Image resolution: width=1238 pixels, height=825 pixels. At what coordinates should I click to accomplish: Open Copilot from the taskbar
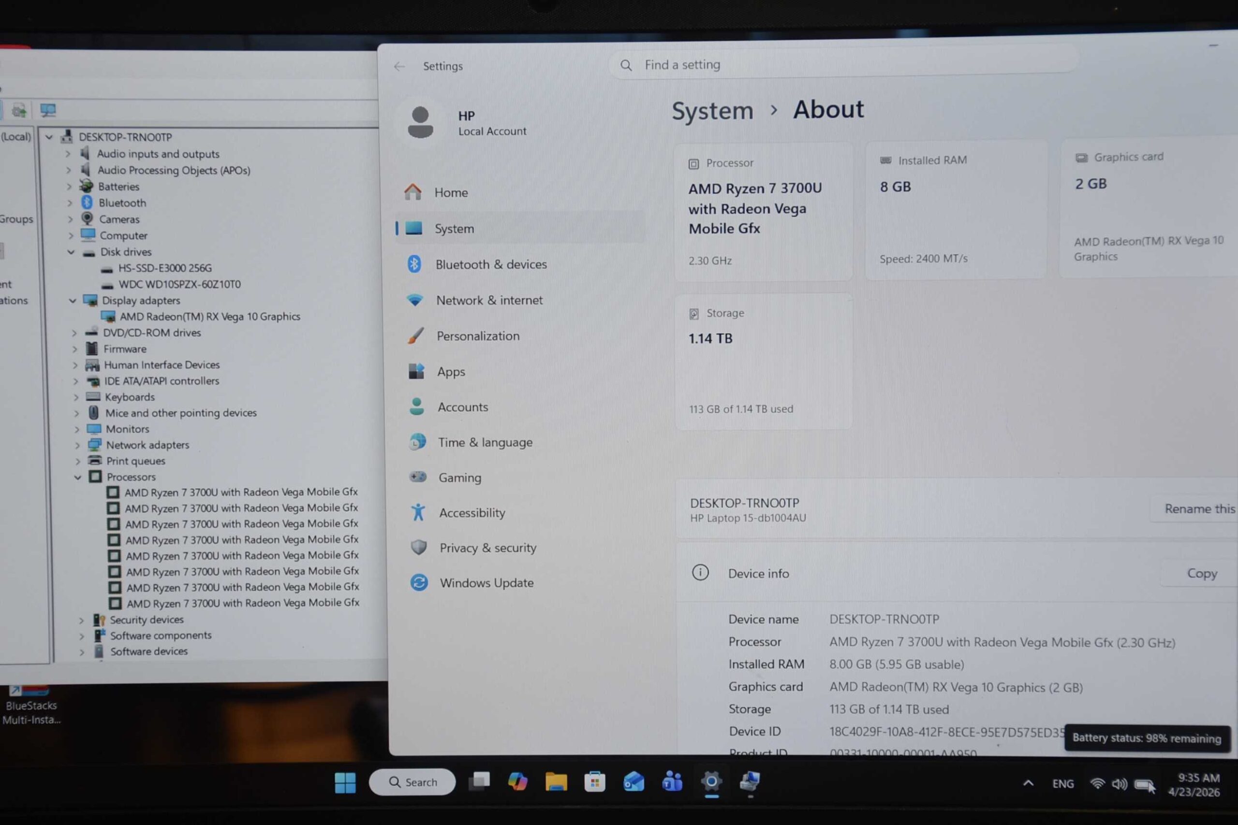pyautogui.click(x=517, y=782)
